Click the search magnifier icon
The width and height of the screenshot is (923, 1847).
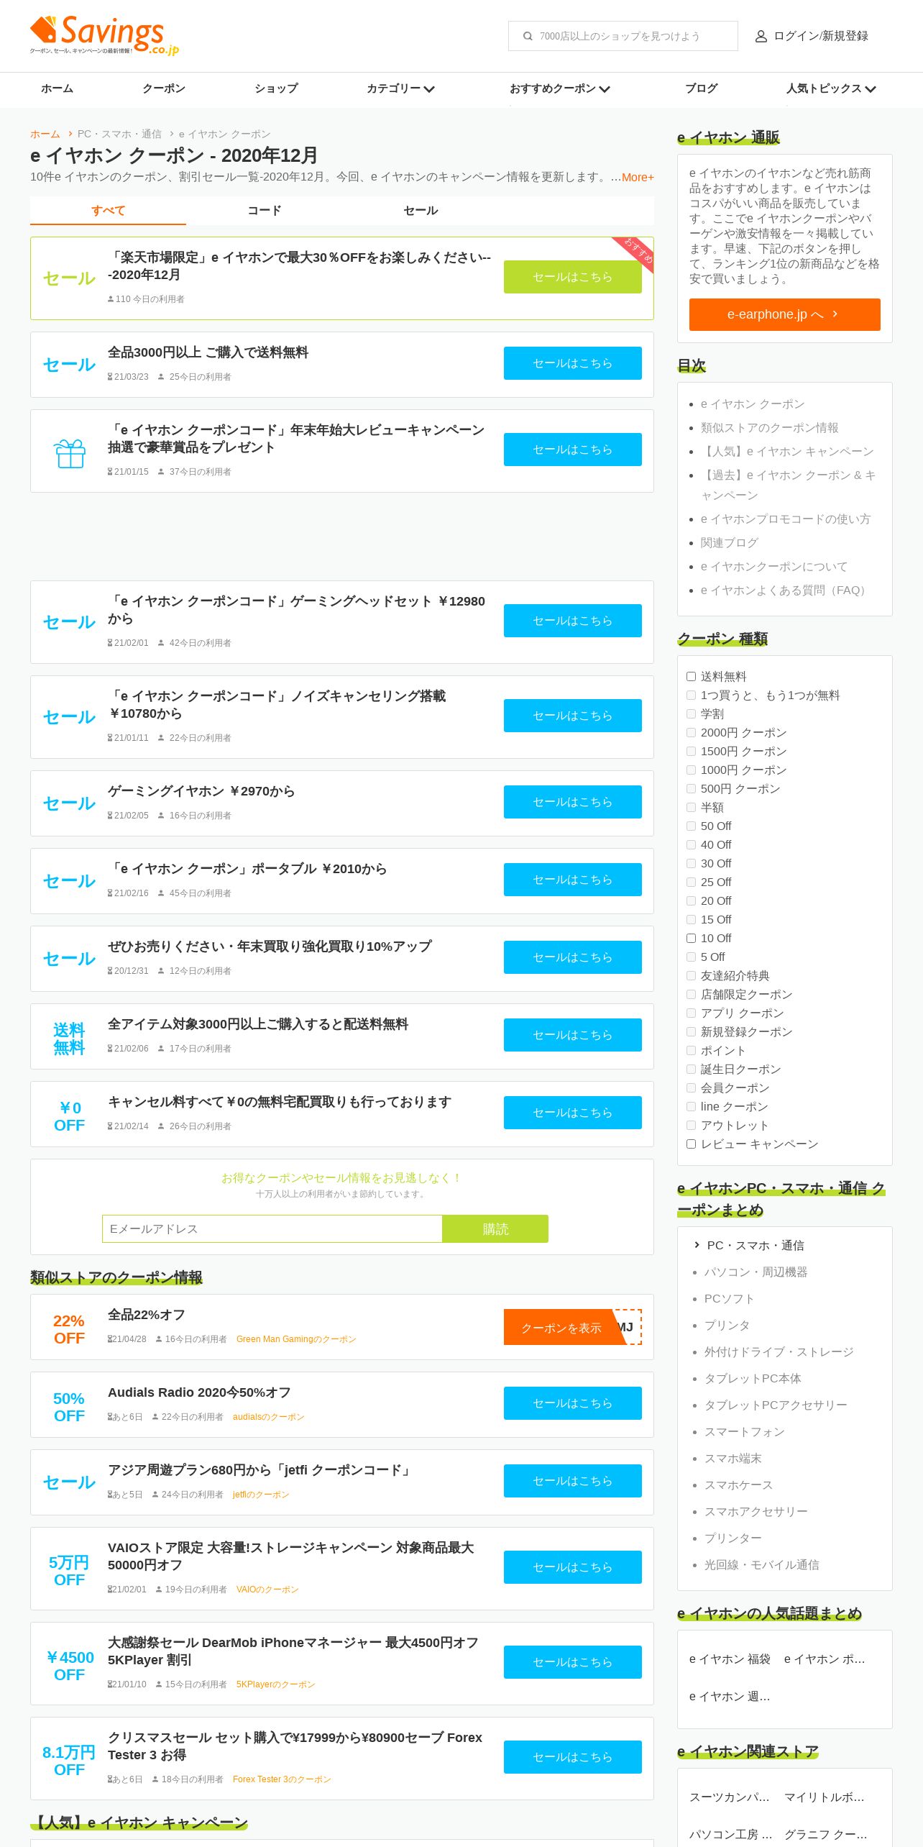tap(528, 36)
